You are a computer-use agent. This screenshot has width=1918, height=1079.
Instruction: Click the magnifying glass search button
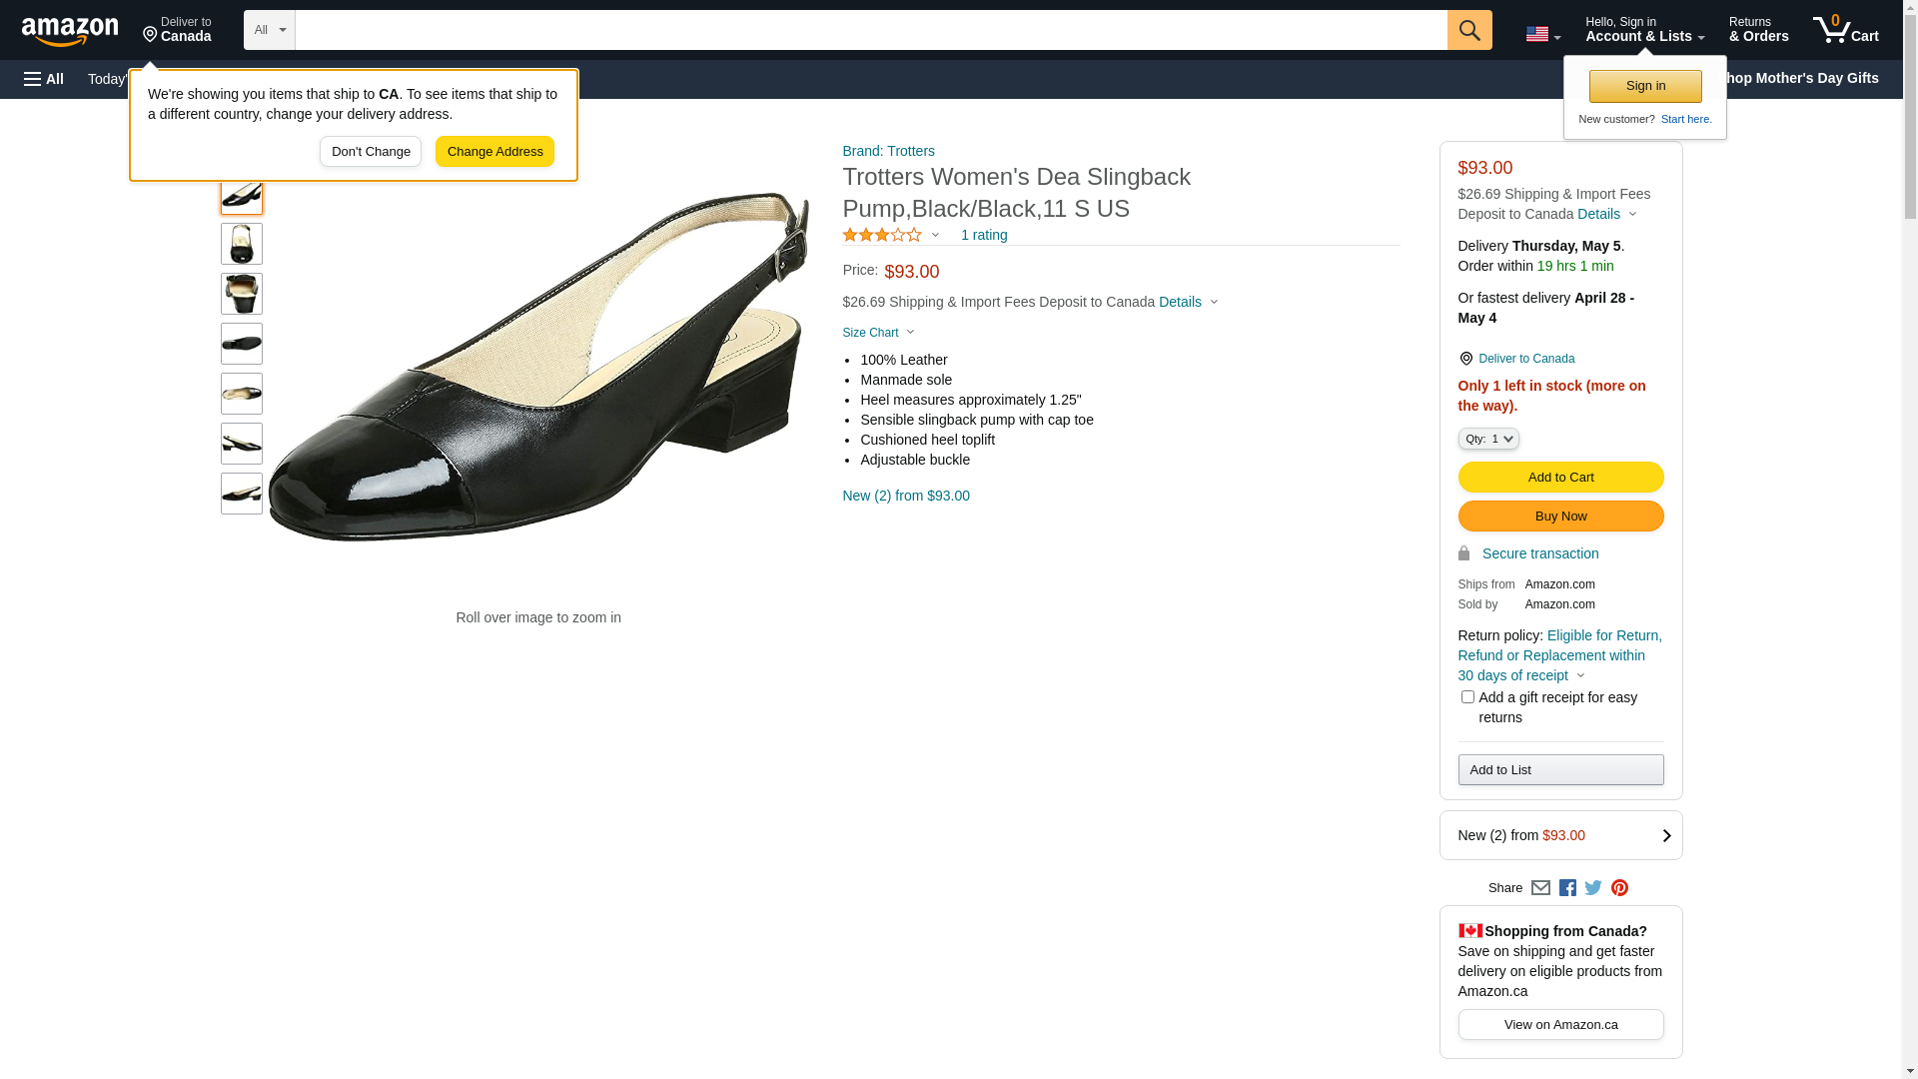[x=1468, y=30]
